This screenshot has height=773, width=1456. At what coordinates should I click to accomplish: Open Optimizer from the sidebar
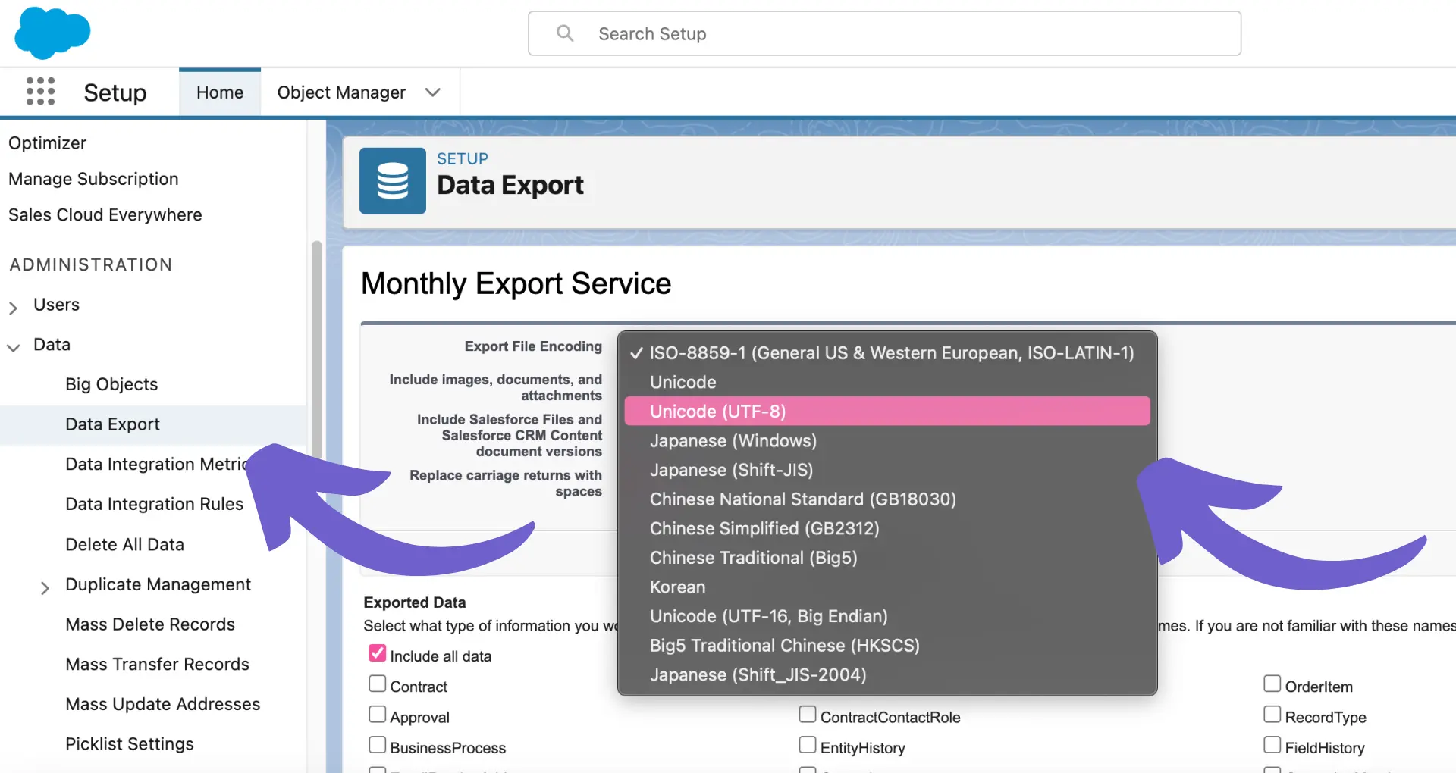[48, 143]
